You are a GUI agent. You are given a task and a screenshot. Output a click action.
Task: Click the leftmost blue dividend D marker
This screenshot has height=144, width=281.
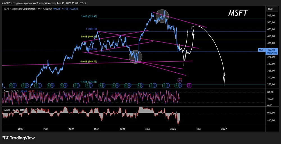click(14, 85)
